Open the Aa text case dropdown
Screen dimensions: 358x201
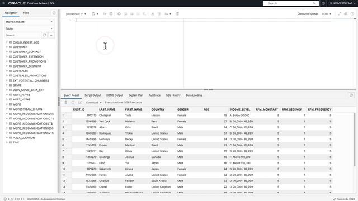168,14
